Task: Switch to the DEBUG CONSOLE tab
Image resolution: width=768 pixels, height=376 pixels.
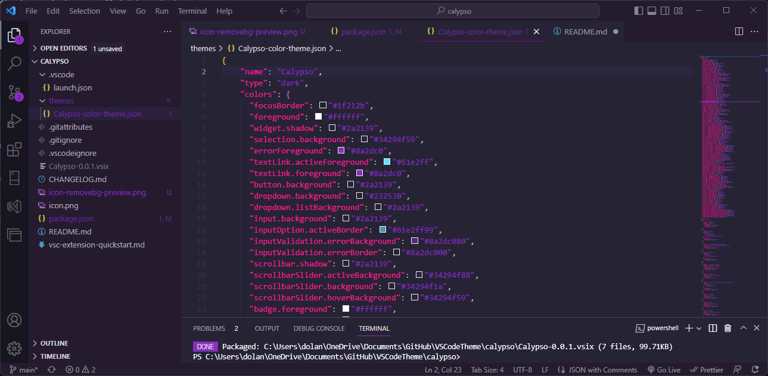Action: tap(319, 328)
